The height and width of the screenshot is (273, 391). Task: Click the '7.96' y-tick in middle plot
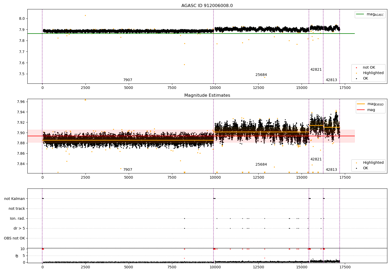[x=21, y=102]
